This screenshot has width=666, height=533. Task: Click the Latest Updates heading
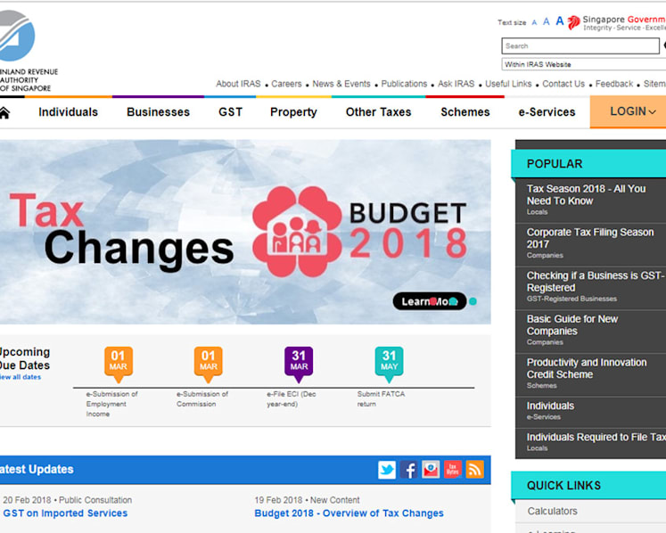coord(37,470)
